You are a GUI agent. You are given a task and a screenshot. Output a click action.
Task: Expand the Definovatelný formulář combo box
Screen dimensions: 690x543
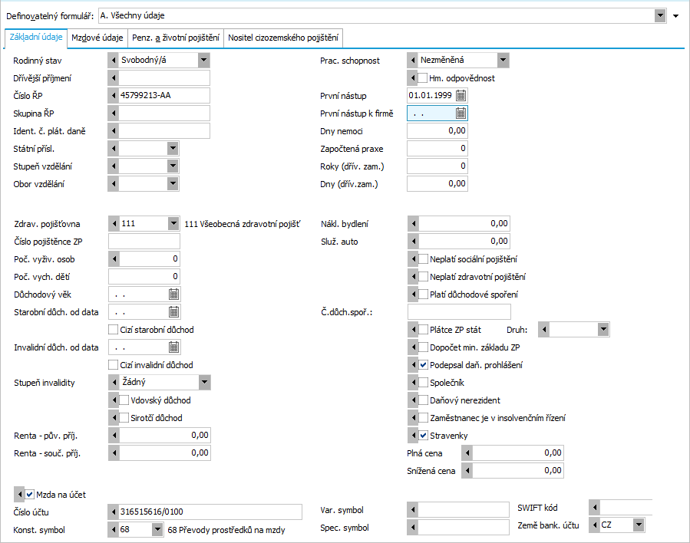[659, 15]
